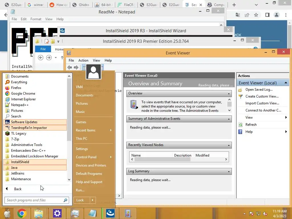
Task: Click Create Custom View action
Action: 262,96
